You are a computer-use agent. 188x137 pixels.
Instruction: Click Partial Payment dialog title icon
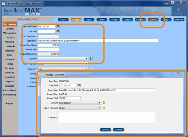tap(43, 75)
